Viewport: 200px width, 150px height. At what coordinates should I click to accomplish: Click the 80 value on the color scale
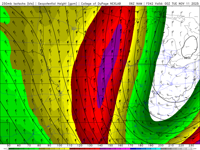(x=39, y=145)
